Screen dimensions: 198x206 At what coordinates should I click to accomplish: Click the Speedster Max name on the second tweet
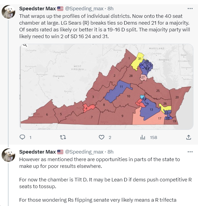(x=38, y=152)
